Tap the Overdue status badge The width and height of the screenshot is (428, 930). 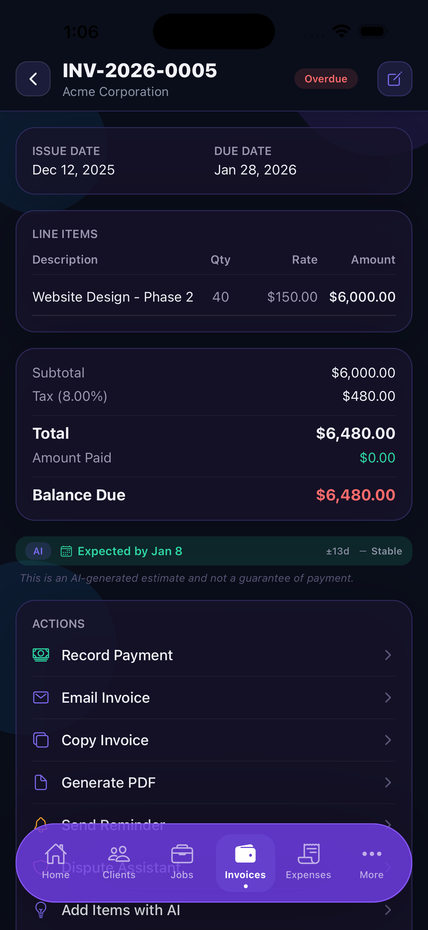tap(326, 79)
